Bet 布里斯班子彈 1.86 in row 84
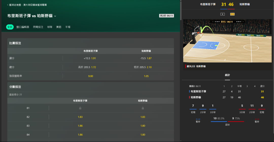 click(x=80, y=135)
